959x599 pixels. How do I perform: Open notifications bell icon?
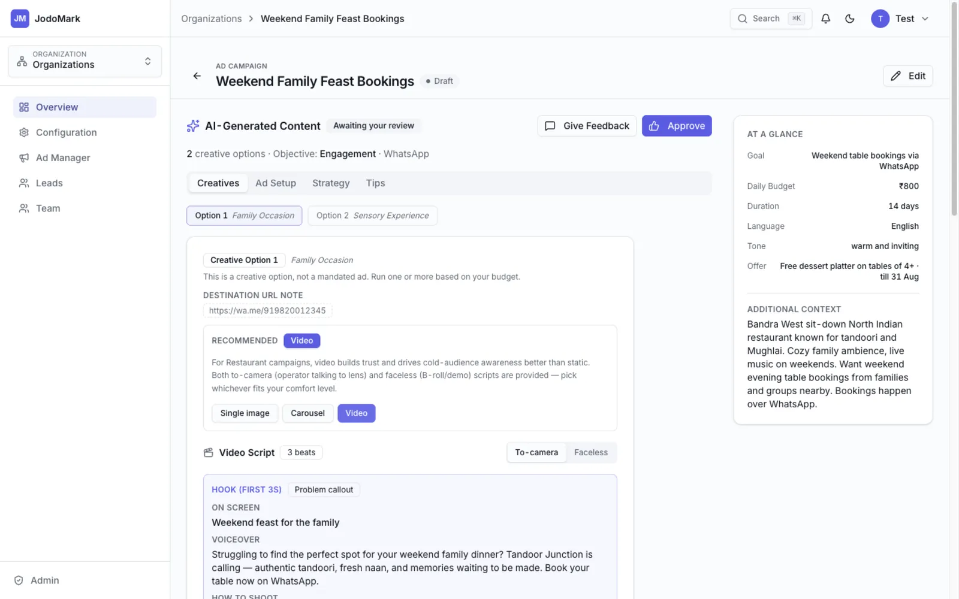[x=825, y=19]
